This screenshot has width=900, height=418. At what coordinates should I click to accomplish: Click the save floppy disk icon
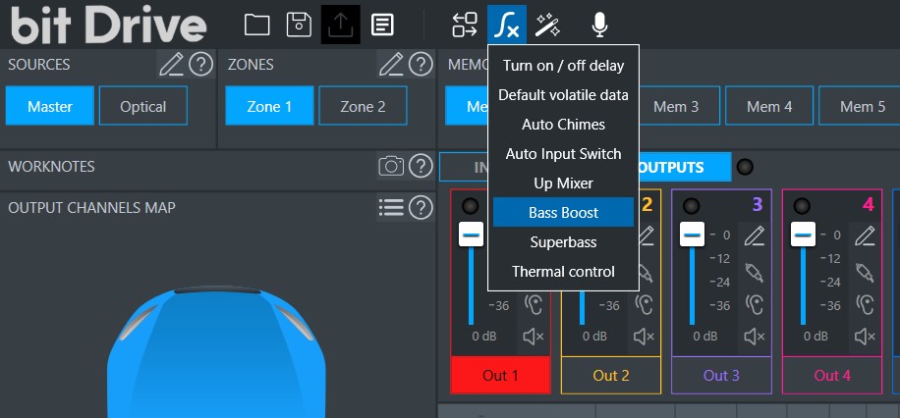click(299, 25)
